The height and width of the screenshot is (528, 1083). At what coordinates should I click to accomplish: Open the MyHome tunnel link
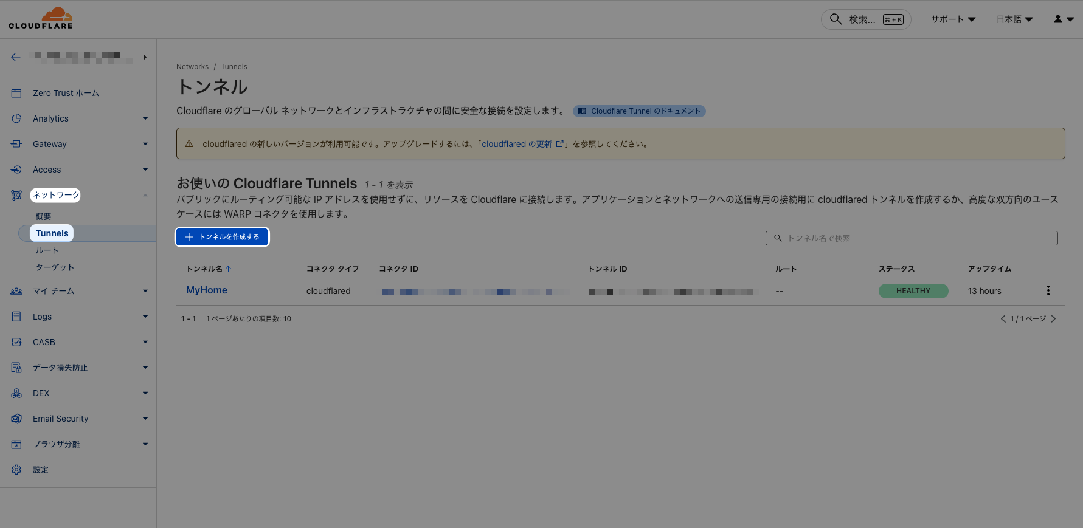[207, 290]
